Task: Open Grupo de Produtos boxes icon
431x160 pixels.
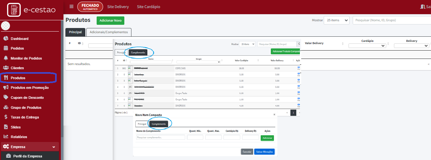Action: [6, 107]
